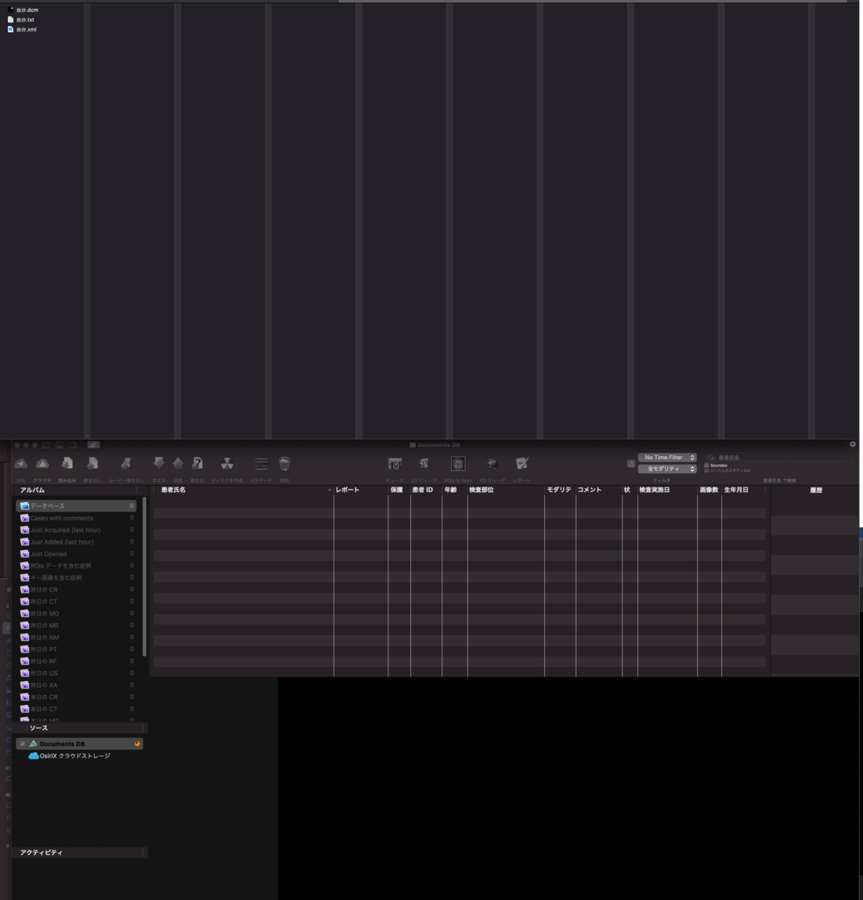Select the Just Opened album
This screenshot has height=900, width=863.
pos(76,554)
